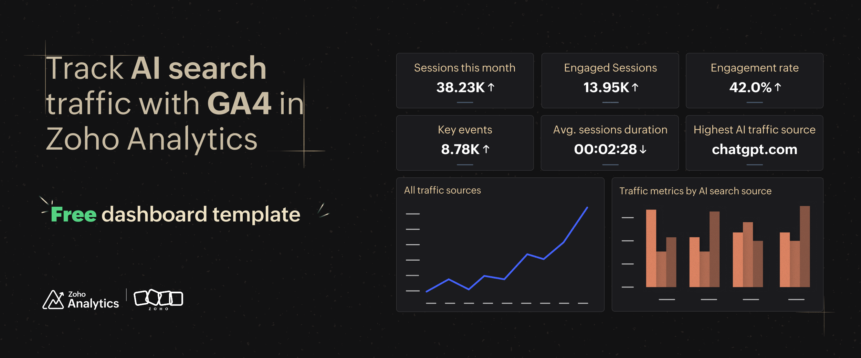Click the 42.0% engagement rate value
861x358 pixels.
[750, 87]
